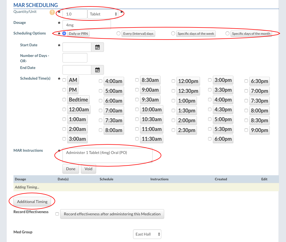286x242 pixels.
Task: Open the Start Date calendar picker
Action: [x=97, y=47]
